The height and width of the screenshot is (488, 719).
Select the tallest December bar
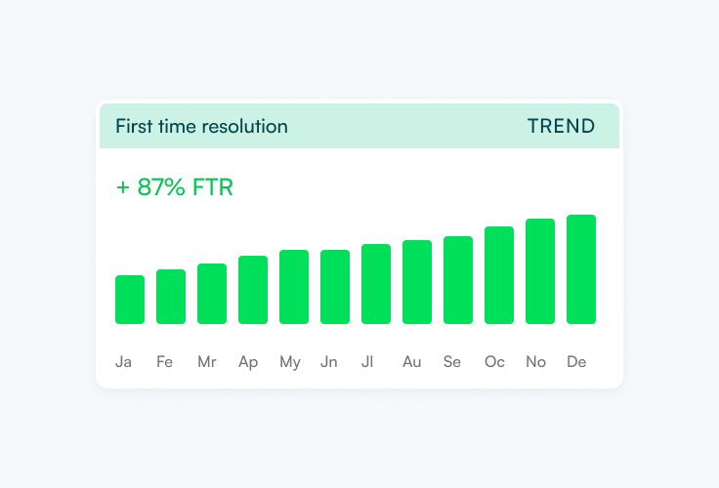coord(581,269)
